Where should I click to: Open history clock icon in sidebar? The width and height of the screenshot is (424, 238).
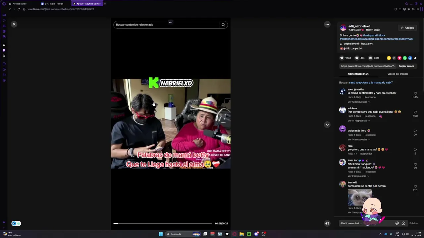(4, 69)
